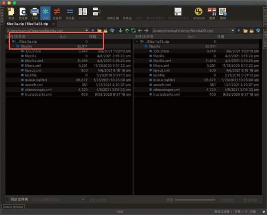
Task: Click the 激活过滤器 status bar entry
Action: tap(223, 211)
